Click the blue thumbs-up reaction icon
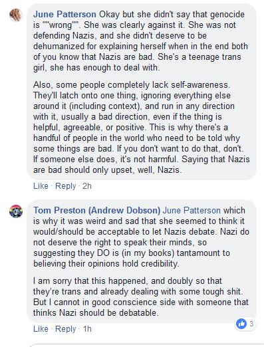264x347 pixels. (241, 324)
